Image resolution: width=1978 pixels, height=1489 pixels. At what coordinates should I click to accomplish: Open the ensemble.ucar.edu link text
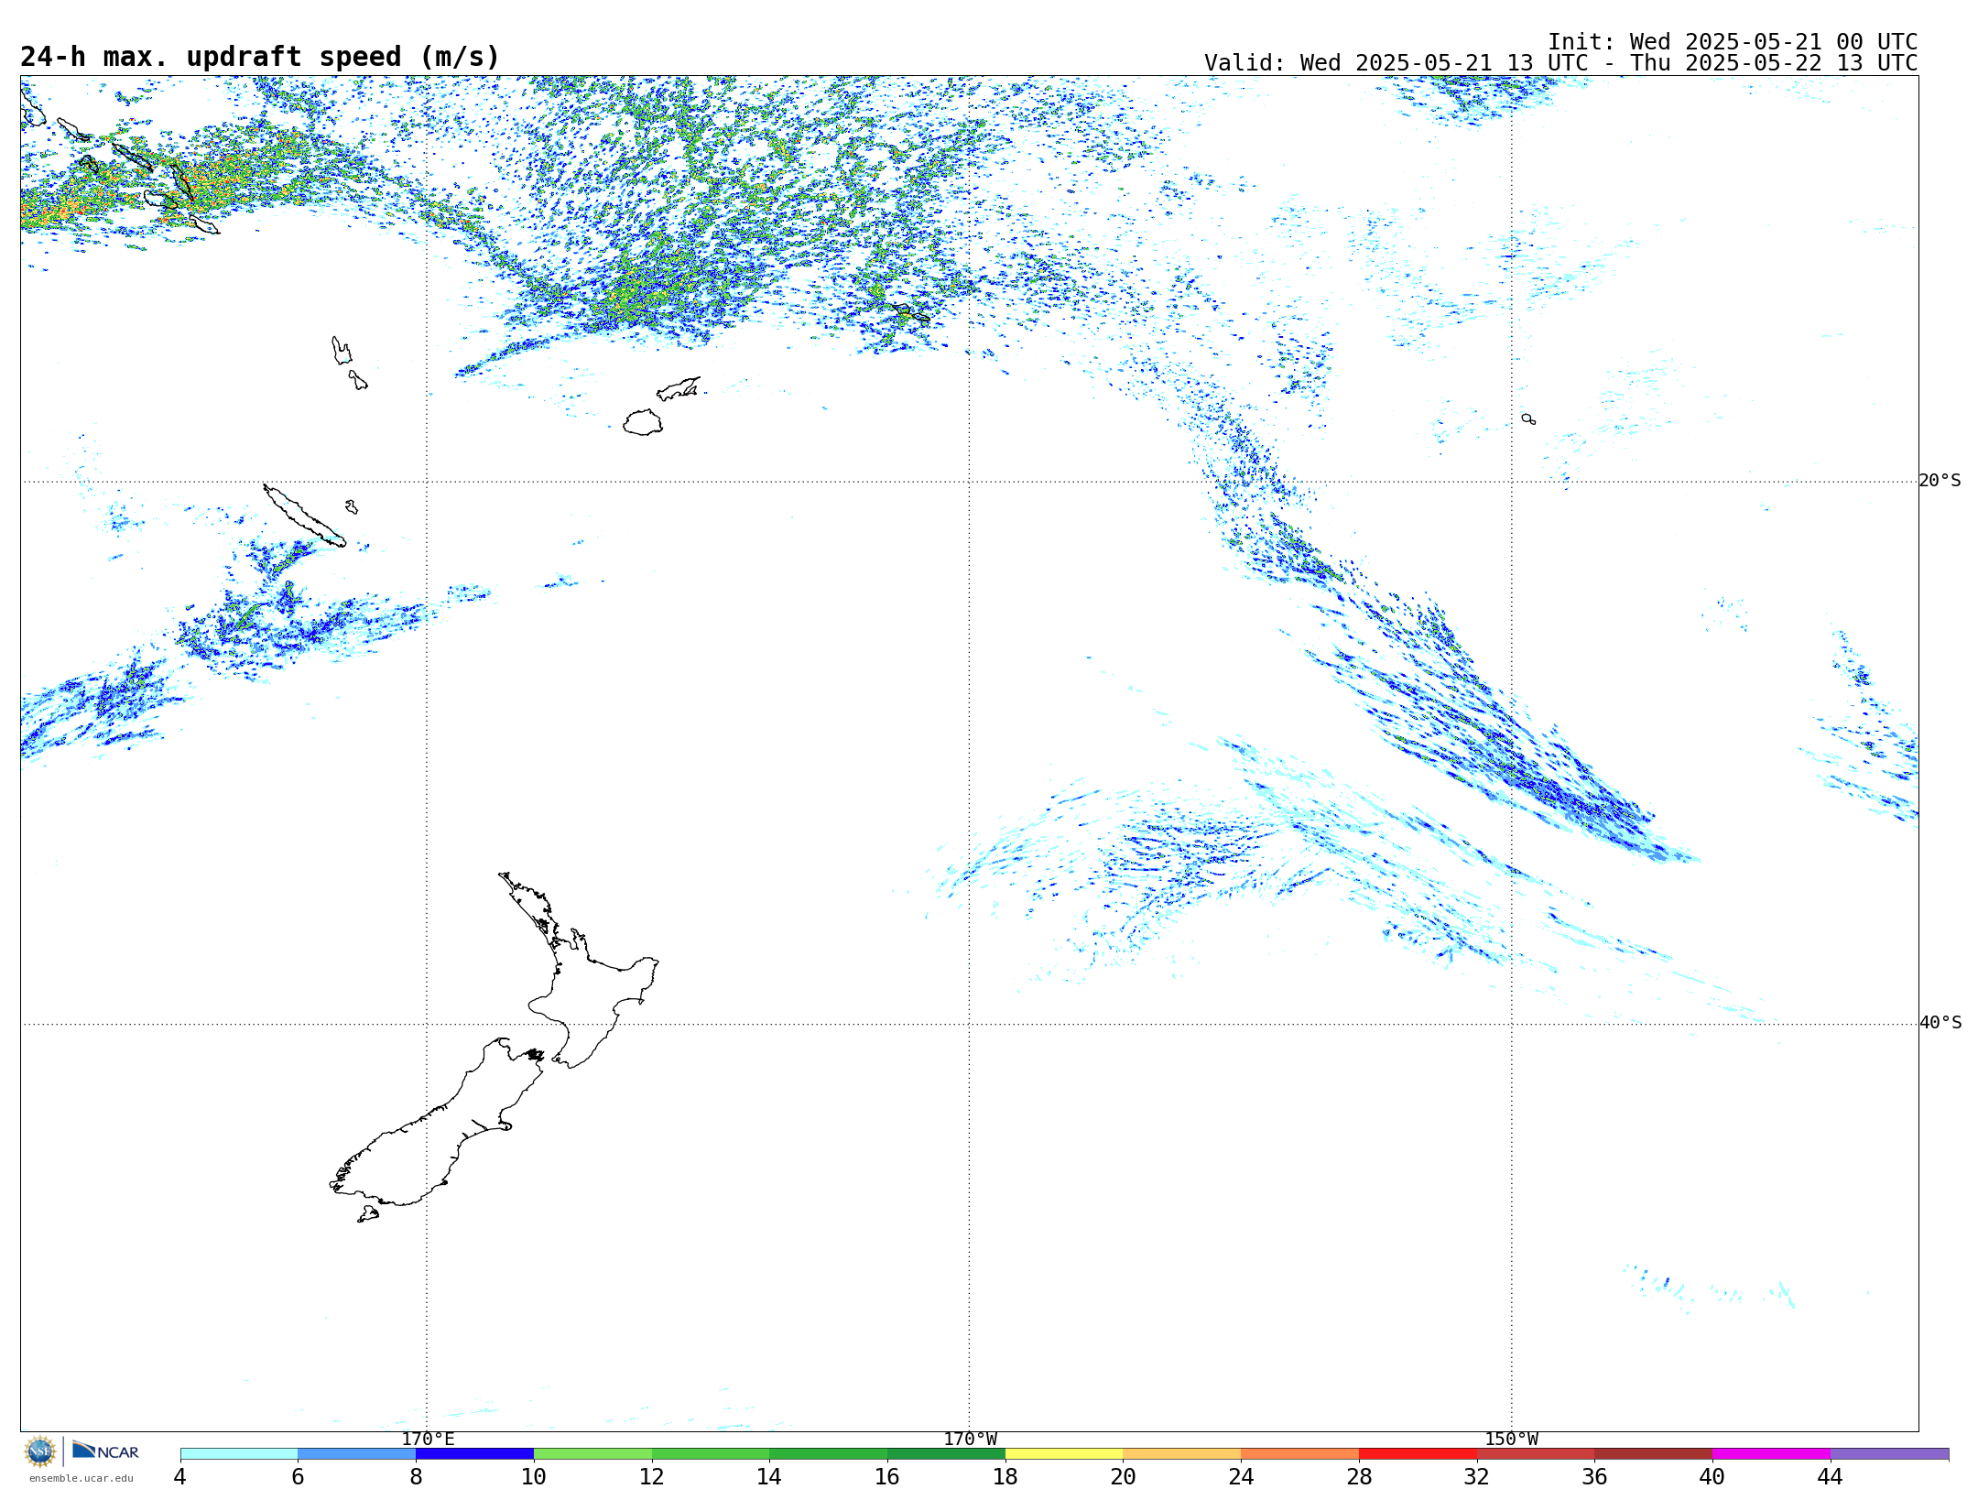pos(81,1478)
